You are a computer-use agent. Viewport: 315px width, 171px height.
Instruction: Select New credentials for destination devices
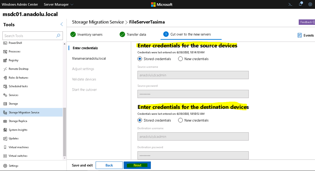click(x=180, y=120)
